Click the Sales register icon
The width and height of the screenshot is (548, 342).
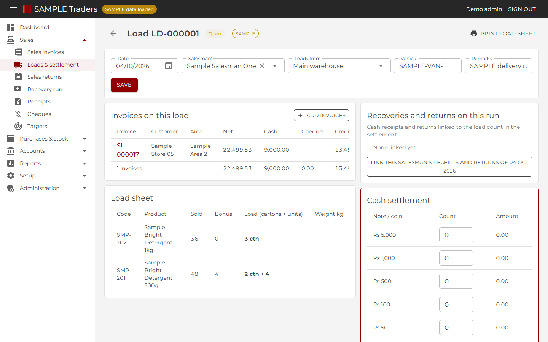click(x=11, y=40)
